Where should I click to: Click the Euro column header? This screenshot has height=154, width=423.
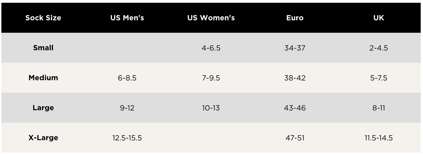click(x=295, y=18)
